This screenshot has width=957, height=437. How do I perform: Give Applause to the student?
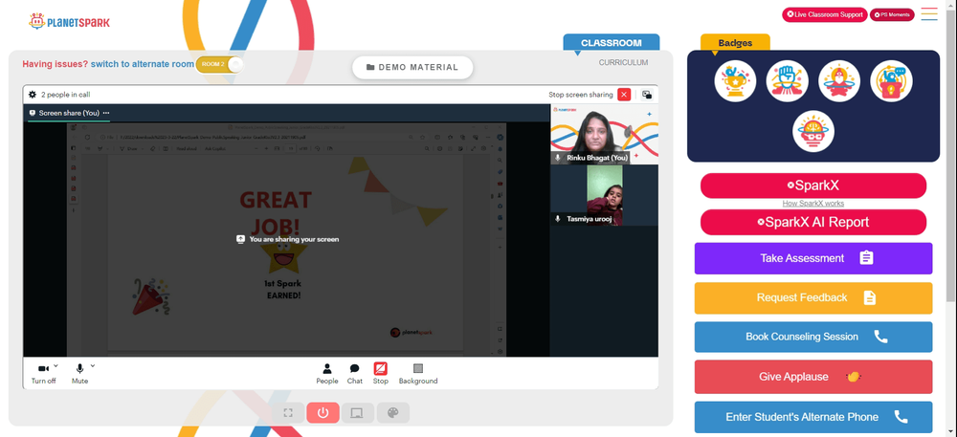coord(812,377)
